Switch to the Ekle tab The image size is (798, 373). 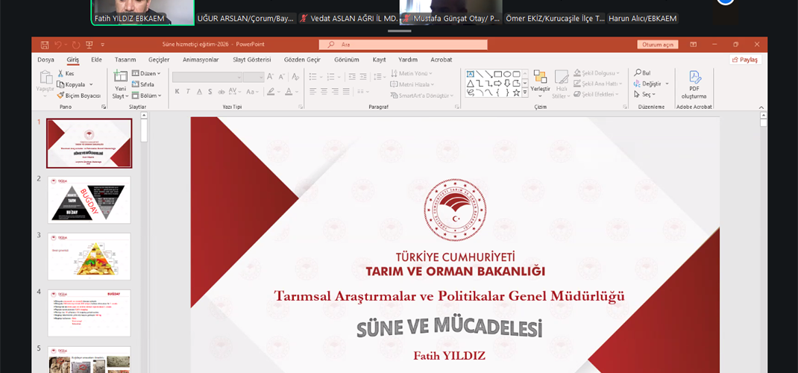pyautogui.click(x=97, y=60)
